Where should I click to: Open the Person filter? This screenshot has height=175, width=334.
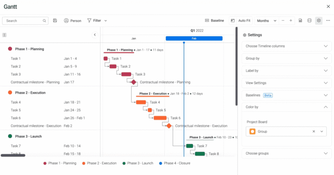point(72,21)
